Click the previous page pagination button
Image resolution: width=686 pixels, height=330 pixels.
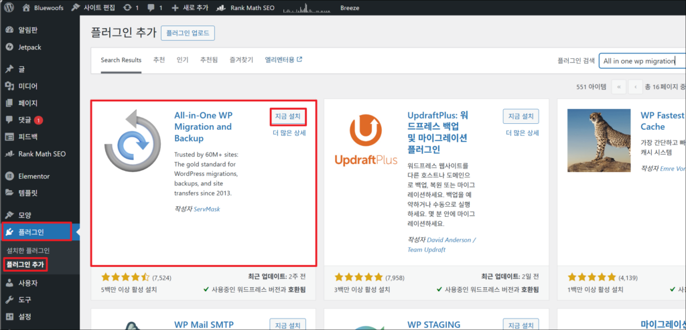click(635, 87)
